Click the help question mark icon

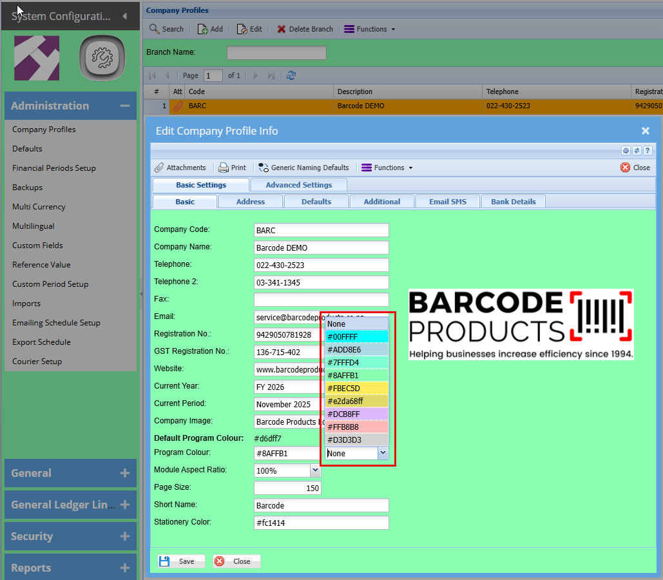tap(648, 150)
